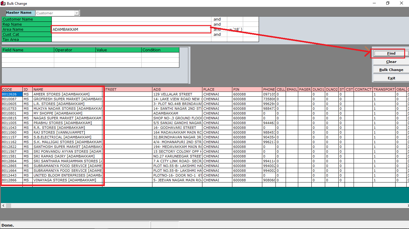Select the Customer Name label row
Screen dimensions: 409x229
[27, 19]
